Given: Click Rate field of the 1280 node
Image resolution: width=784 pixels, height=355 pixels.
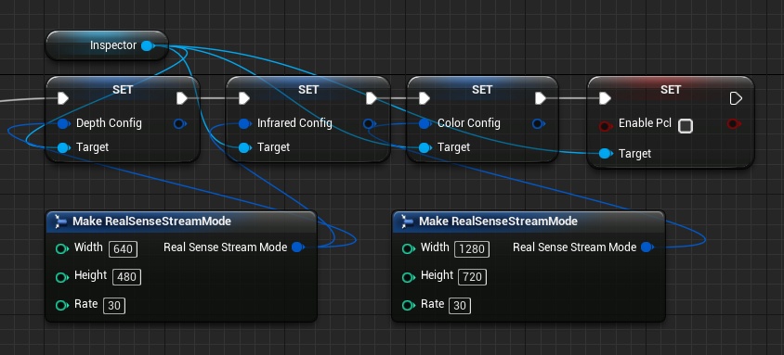Looking at the screenshot, I should coord(460,305).
